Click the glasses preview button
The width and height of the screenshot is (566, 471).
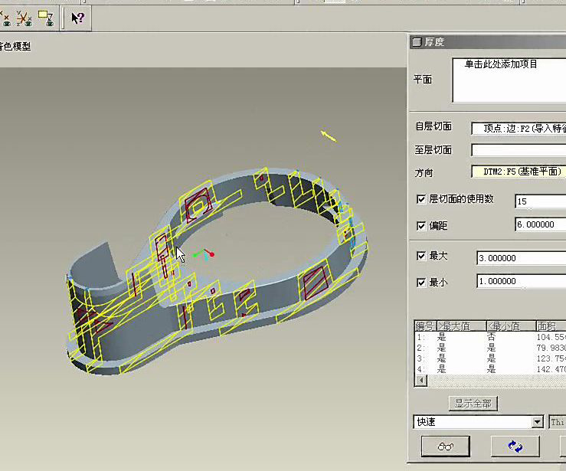[447, 446]
